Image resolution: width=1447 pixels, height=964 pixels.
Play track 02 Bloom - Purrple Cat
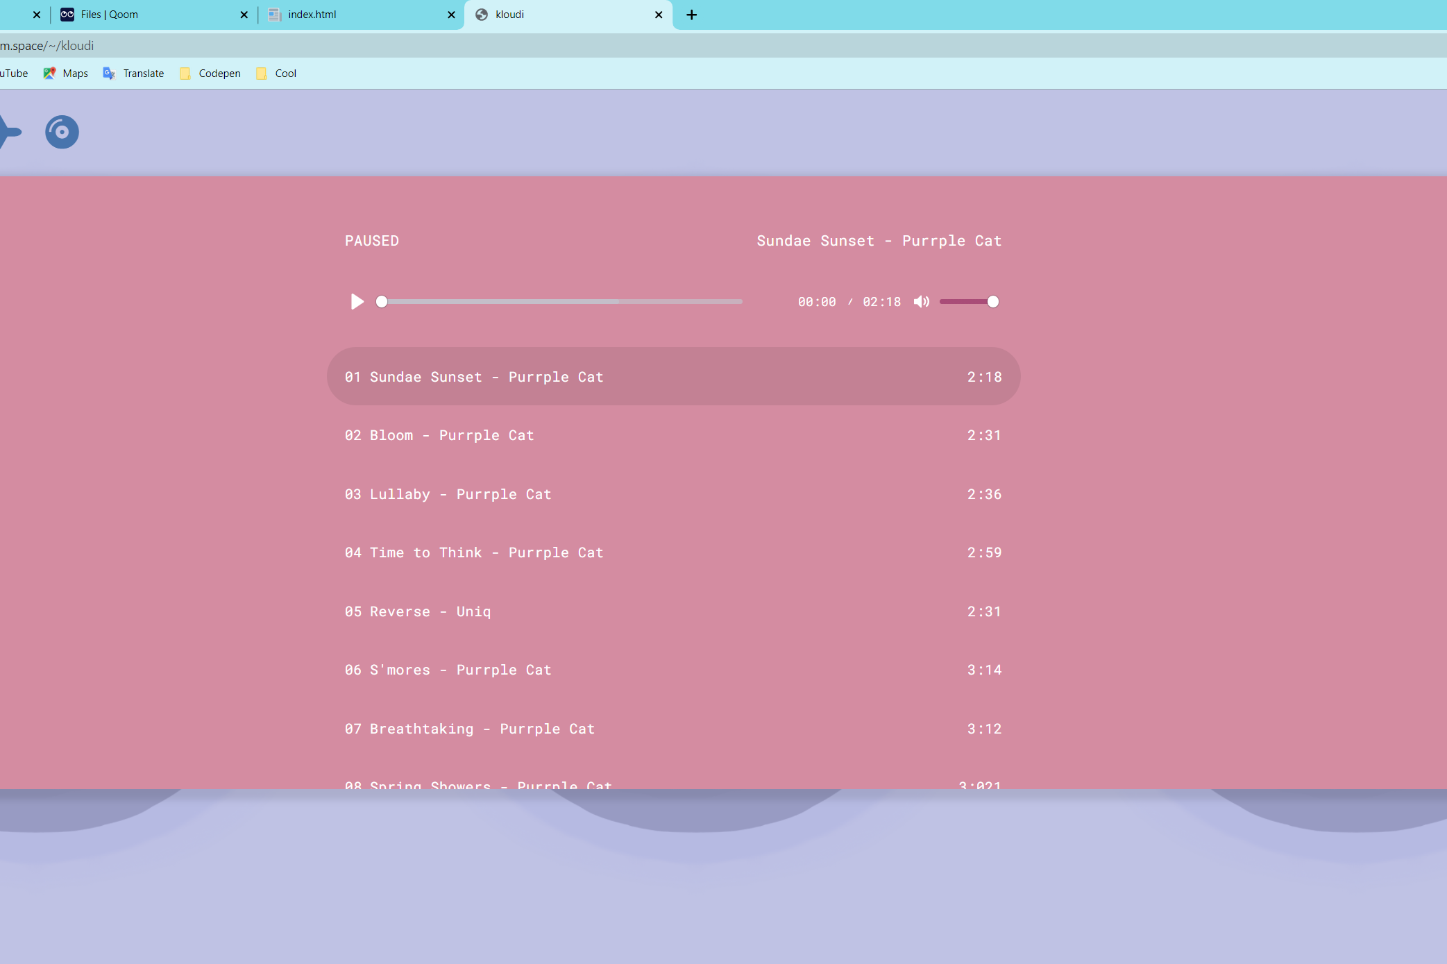451,436
